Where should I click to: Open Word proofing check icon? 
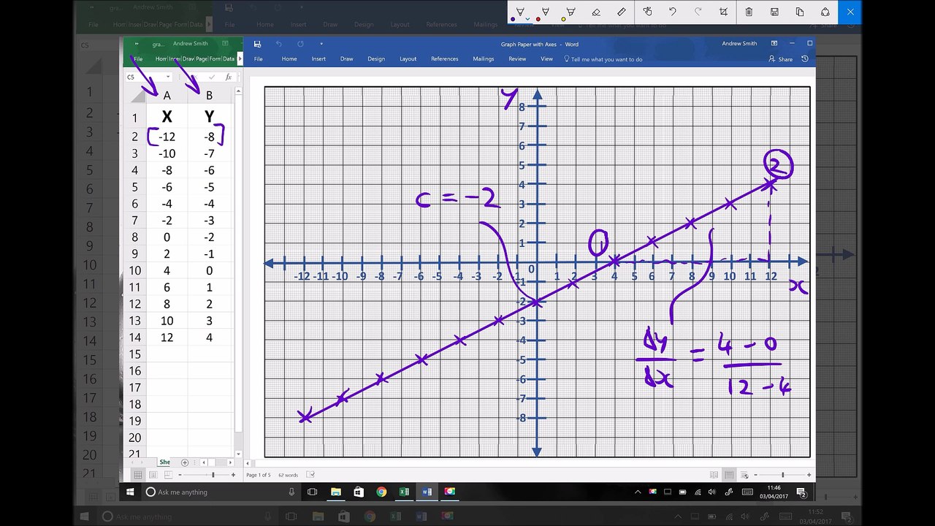point(310,475)
